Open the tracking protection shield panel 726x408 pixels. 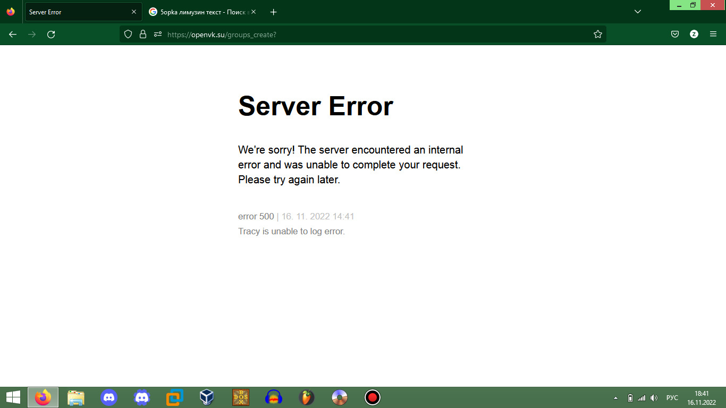tap(128, 34)
